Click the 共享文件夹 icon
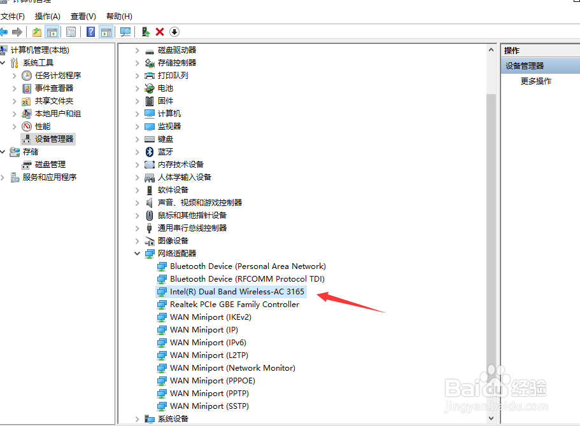The image size is (580, 426). [x=27, y=101]
